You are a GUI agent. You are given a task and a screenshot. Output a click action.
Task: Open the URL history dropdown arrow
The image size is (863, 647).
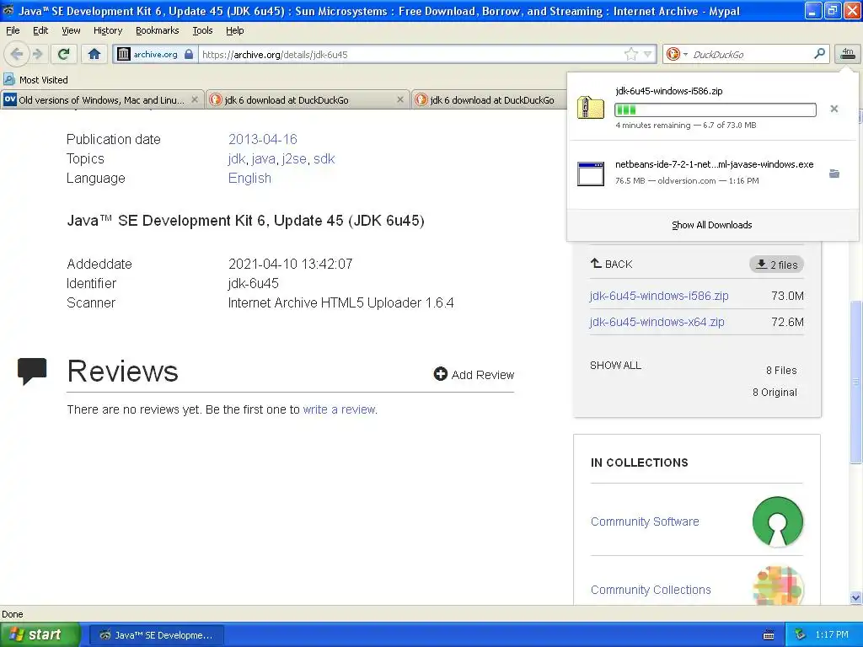tap(648, 54)
